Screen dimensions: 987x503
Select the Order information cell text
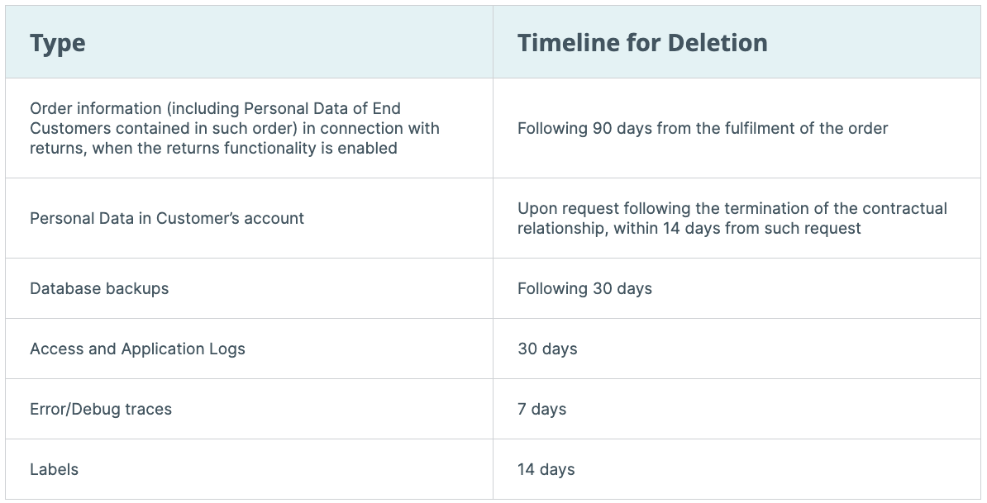(234, 128)
